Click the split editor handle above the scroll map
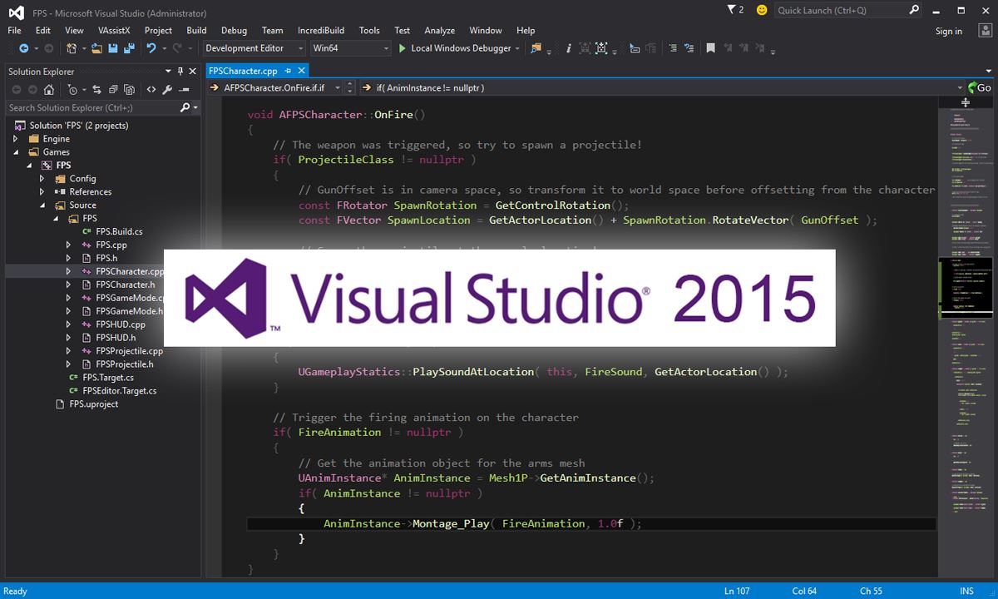Screen dimensions: 998x599 [966, 102]
